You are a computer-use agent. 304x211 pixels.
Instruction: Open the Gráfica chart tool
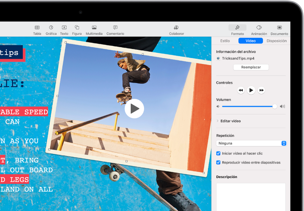51,28
